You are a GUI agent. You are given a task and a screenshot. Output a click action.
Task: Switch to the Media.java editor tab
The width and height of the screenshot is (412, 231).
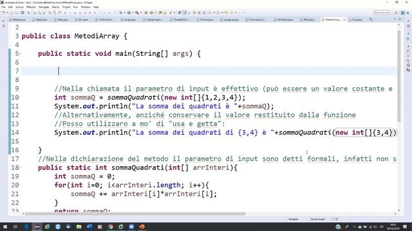coord(17,20)
